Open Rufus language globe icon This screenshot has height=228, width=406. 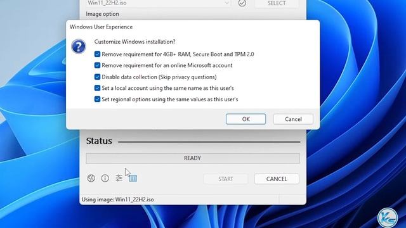pyautogui.click(x=91, y=178)
